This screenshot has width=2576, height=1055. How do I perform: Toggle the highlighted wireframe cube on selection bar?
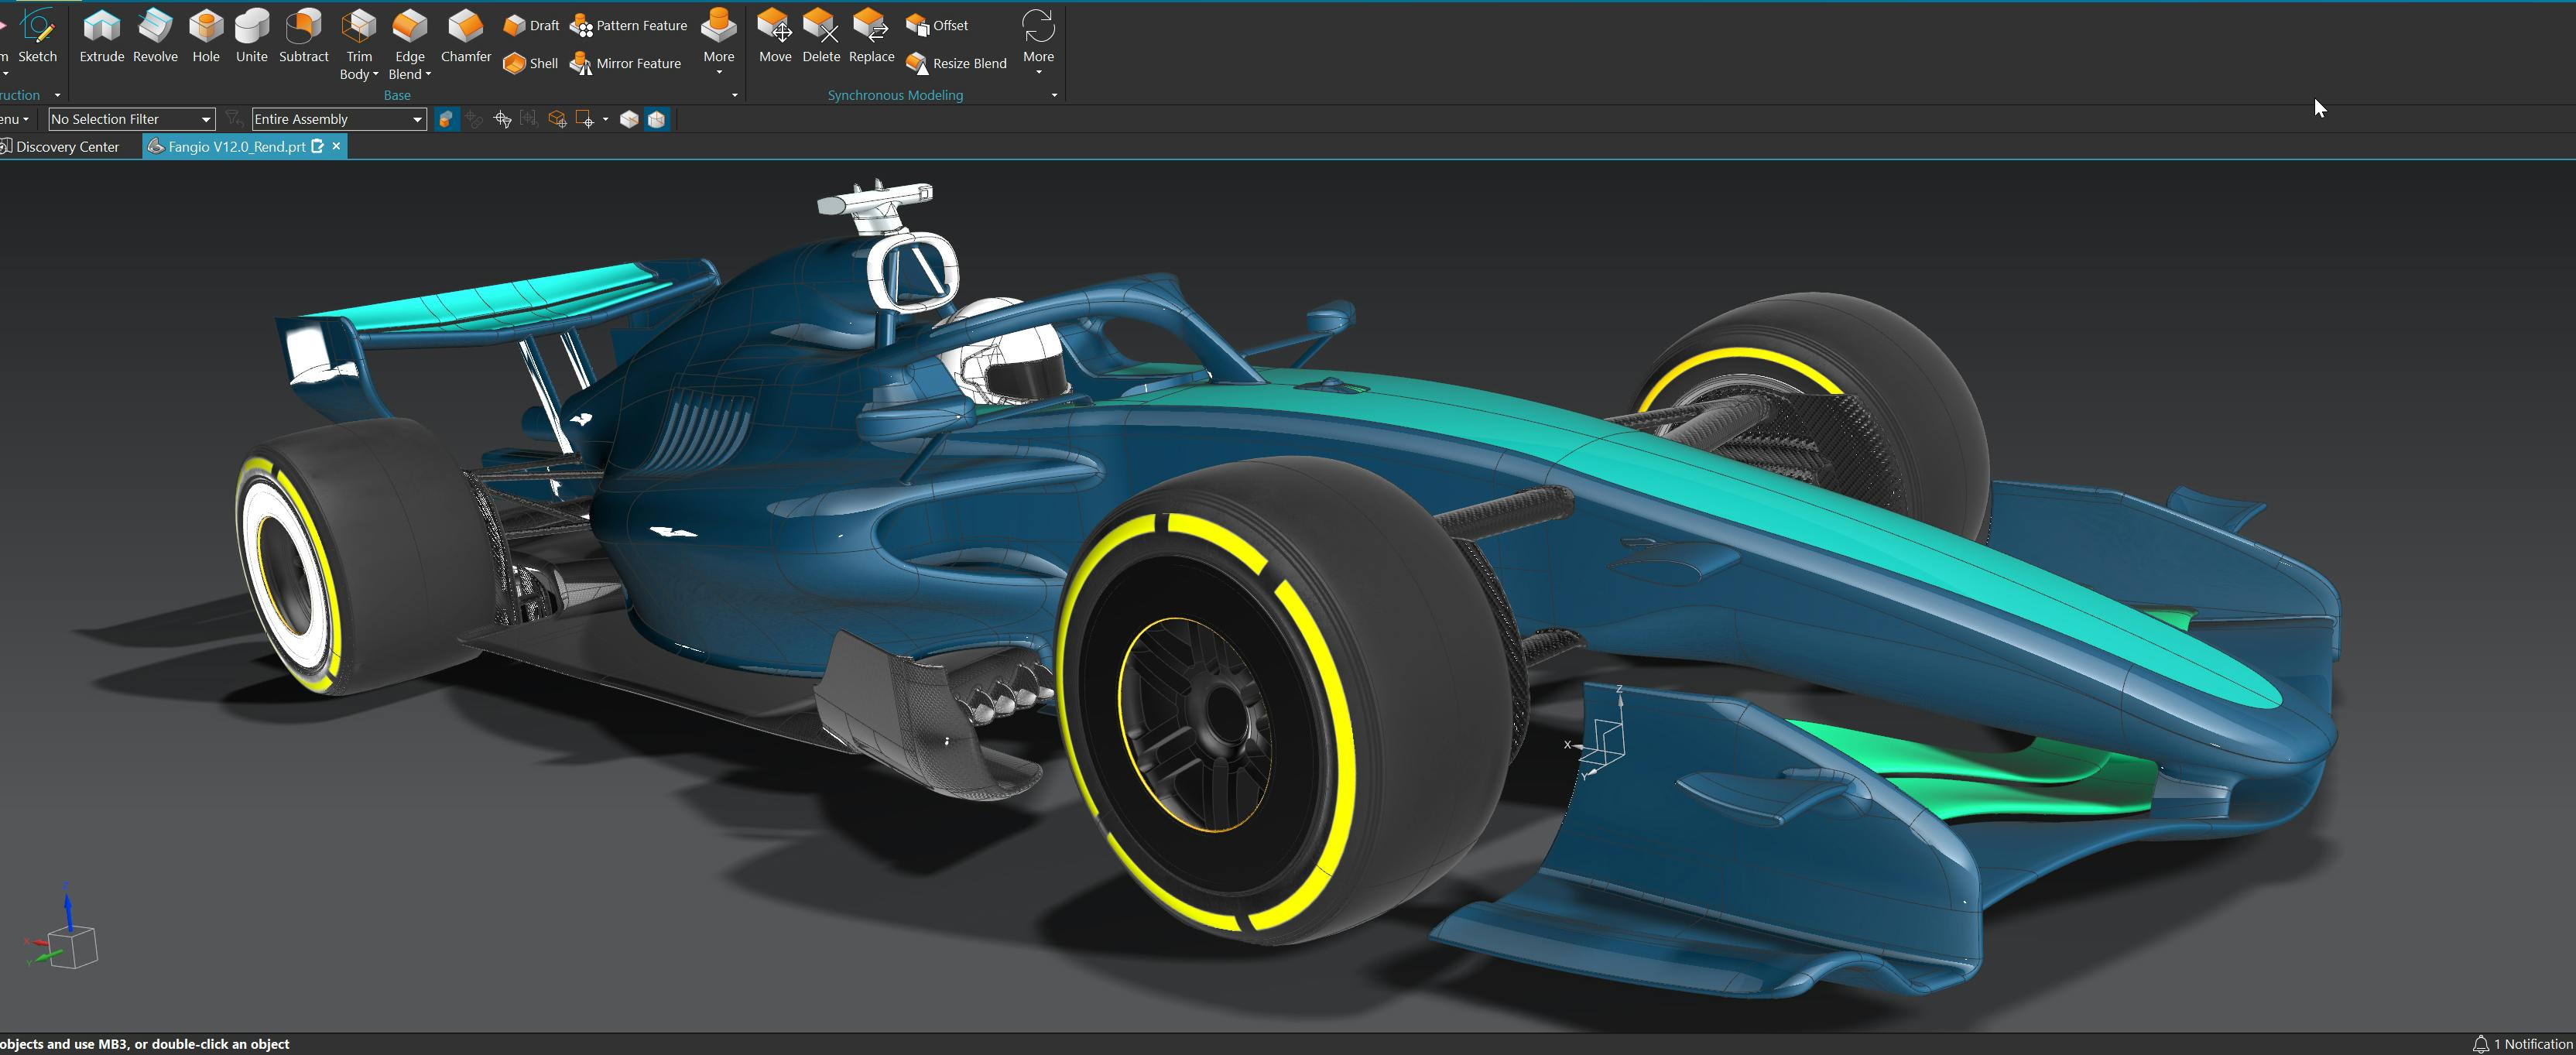click(x=657, y=120)
